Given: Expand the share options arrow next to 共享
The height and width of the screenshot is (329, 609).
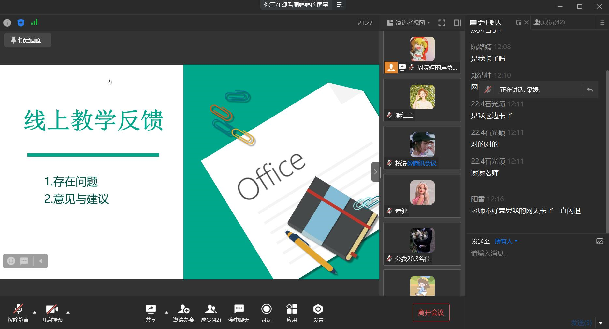Looking at the screenshot, I should coord(167,312).
